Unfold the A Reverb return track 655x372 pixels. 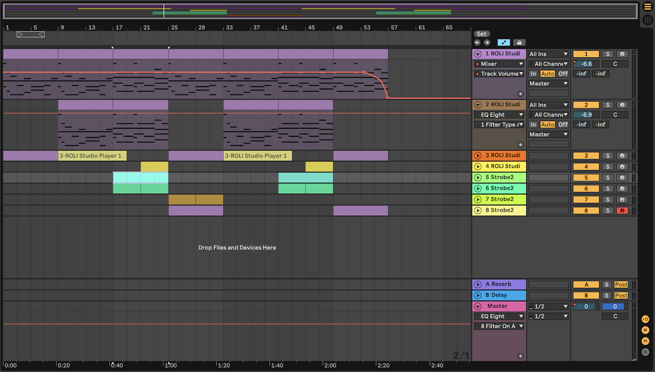(478, 284)
